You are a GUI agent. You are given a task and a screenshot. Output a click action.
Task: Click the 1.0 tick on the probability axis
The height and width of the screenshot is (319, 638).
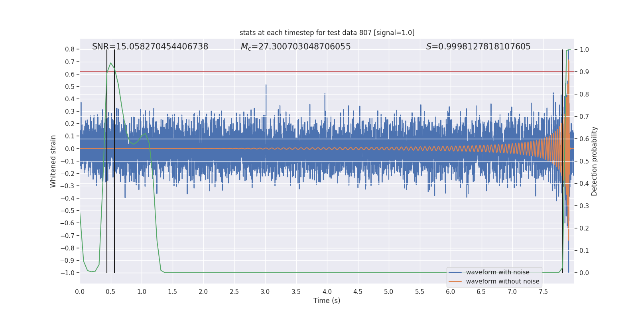[x=584, y=49]
